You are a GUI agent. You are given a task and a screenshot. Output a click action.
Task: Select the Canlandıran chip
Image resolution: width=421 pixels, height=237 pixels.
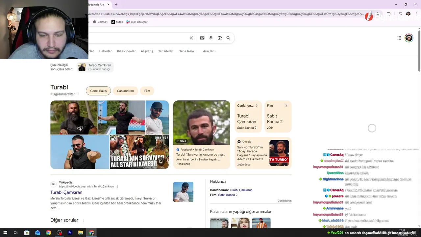(x=125, y=91)
